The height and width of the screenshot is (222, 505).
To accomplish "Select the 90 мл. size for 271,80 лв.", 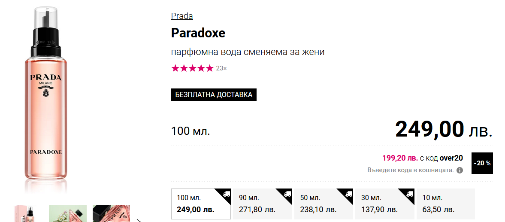I will point(262,204).
